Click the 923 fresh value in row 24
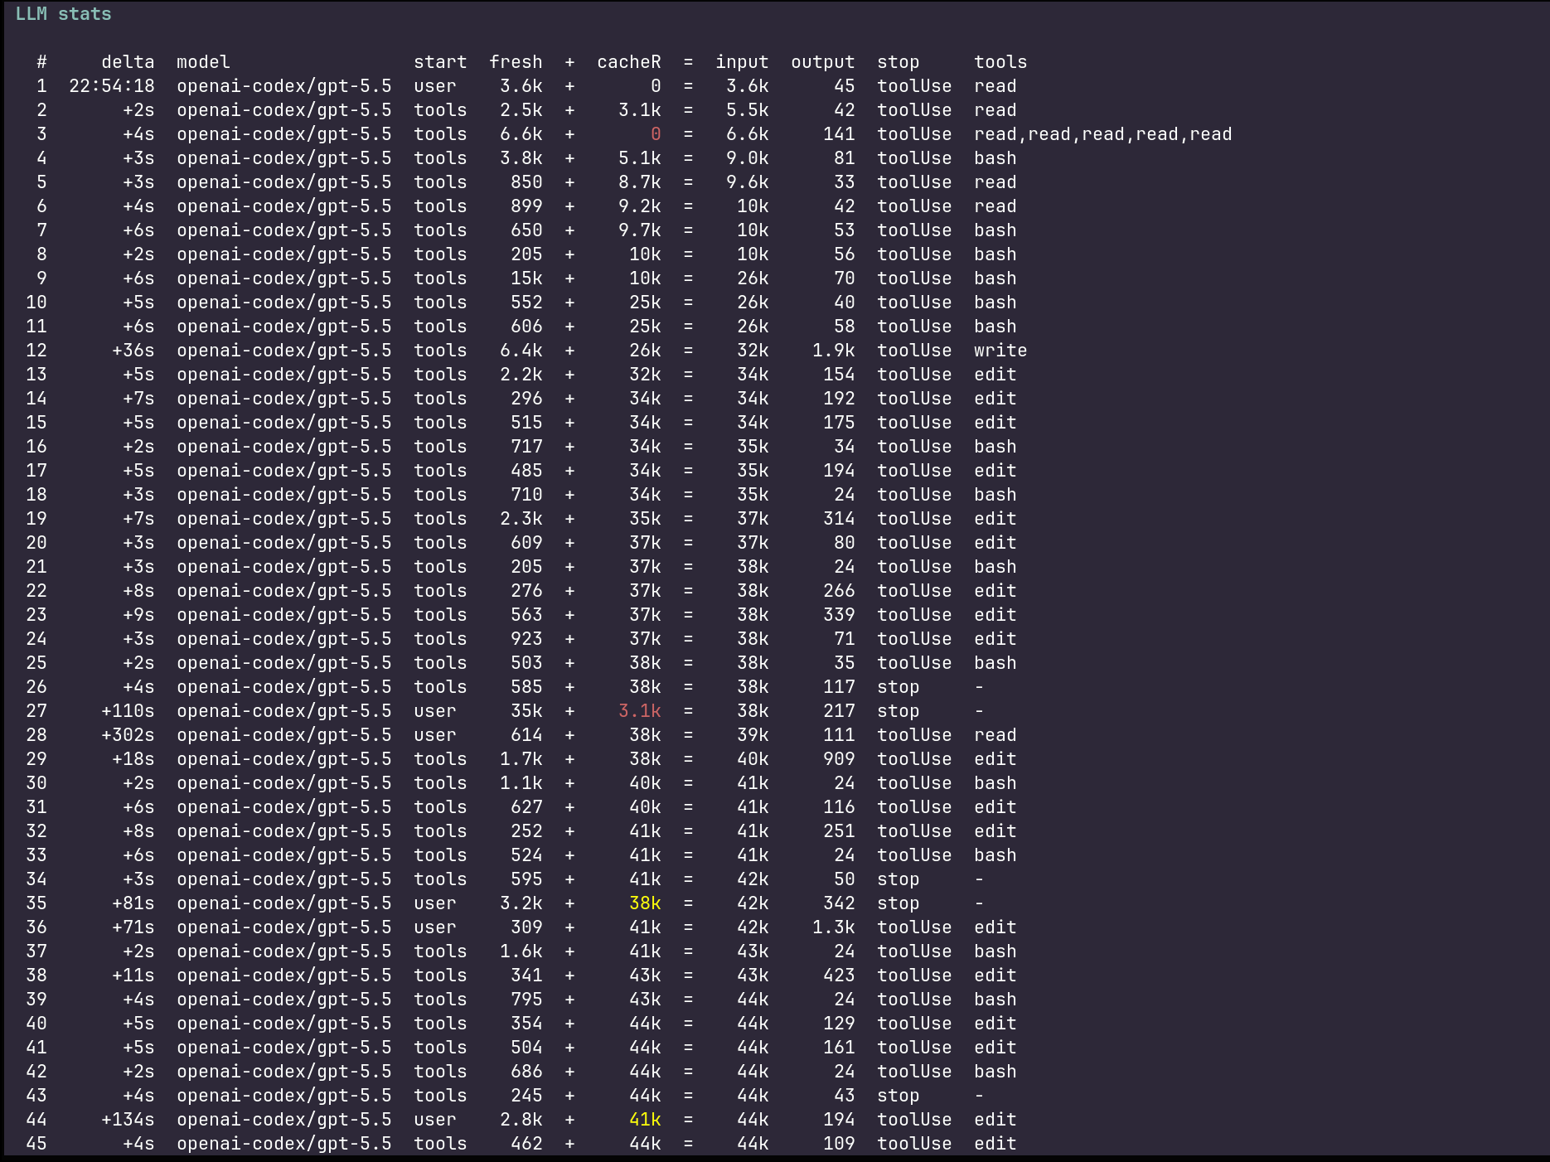The width and height of the screenshot is (1550, 1162). (x=526, y=639)
